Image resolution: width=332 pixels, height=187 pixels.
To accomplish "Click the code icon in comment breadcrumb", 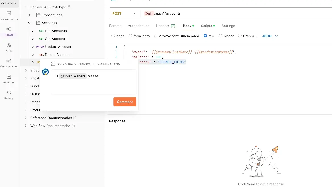I will pos(53,64).
